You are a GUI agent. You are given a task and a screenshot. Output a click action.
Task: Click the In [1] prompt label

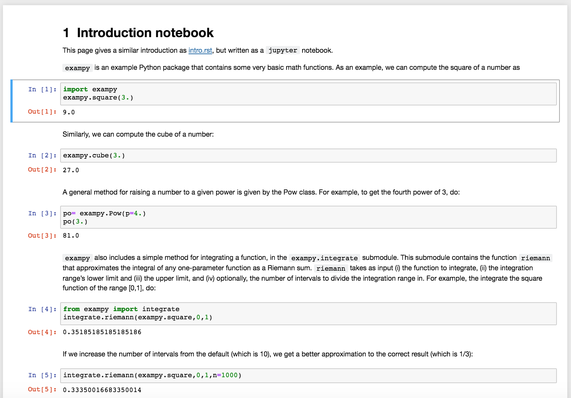pyautogui.click(x=42, y=89)
